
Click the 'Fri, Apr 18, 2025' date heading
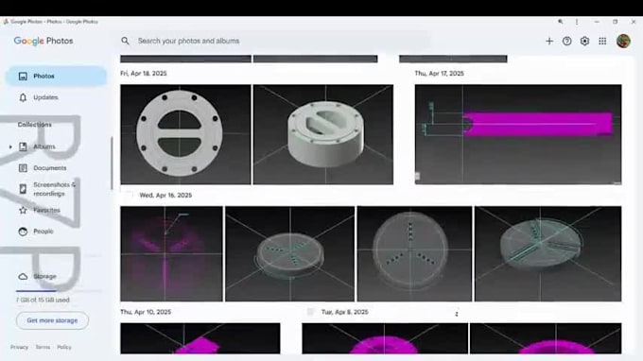coord(144,74)
